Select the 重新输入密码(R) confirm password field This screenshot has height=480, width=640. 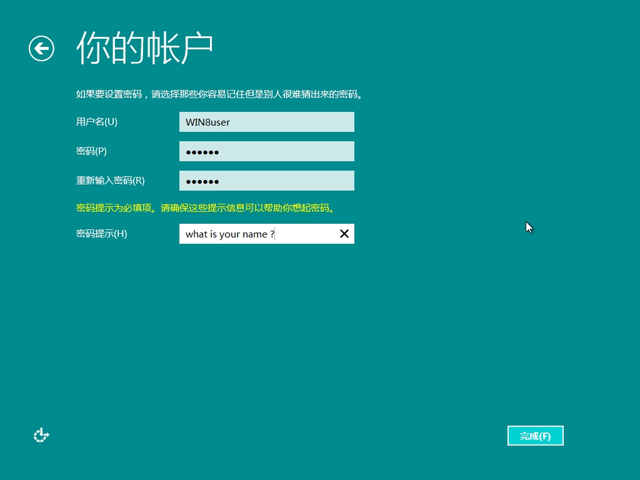266,181
